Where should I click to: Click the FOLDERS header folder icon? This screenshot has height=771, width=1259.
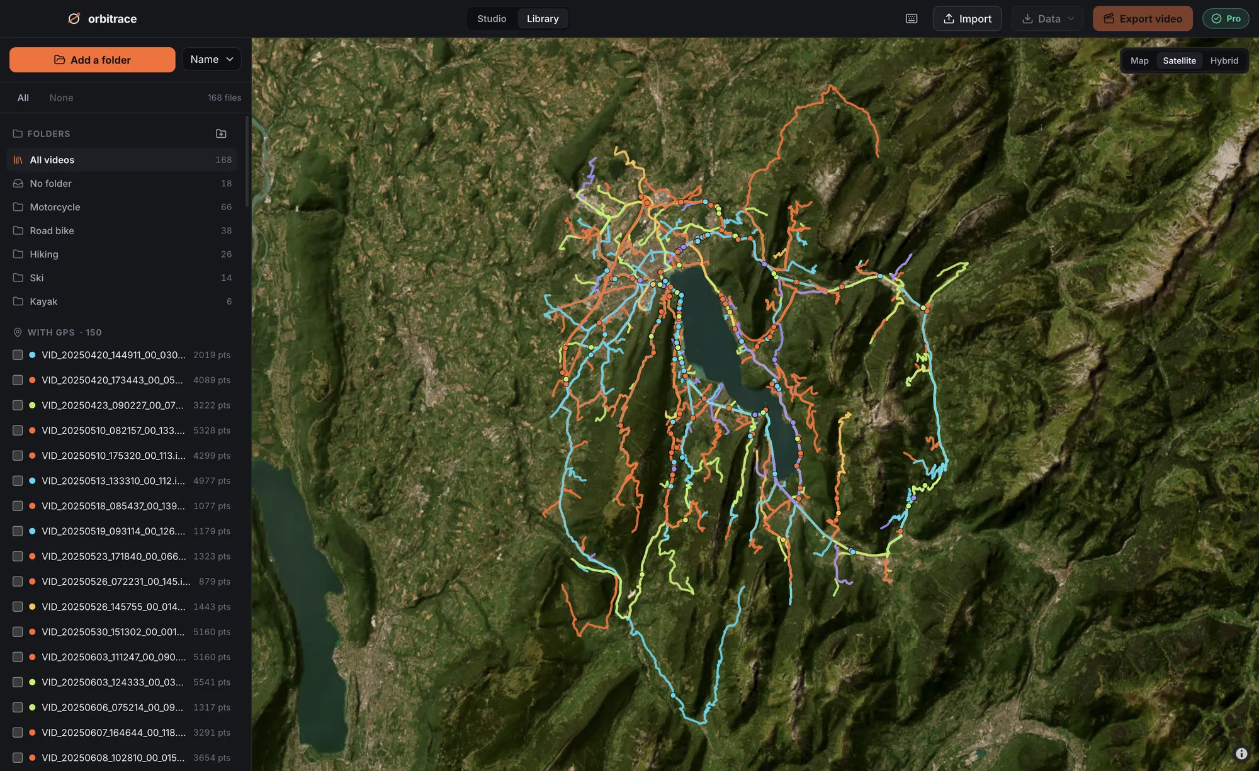[x=18, y=133]
